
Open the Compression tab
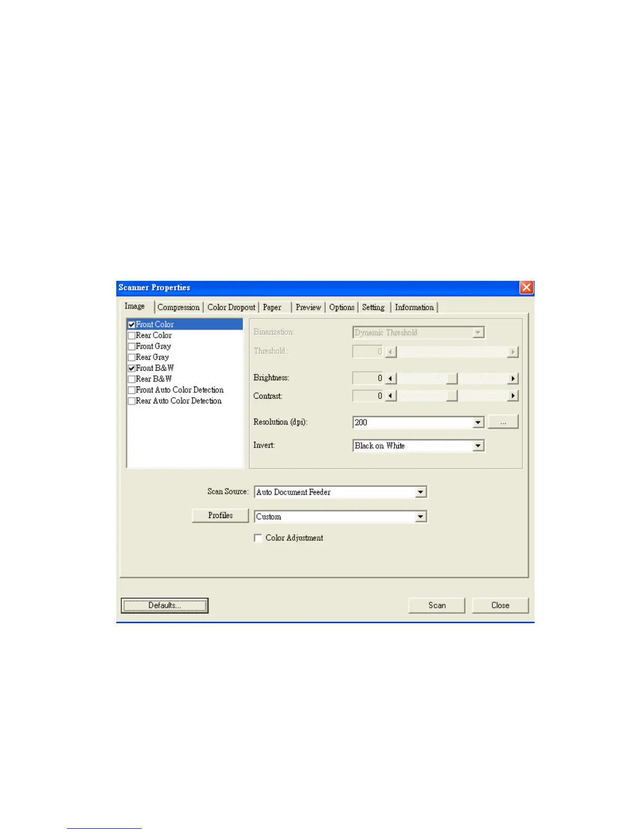tap(178, 308)
